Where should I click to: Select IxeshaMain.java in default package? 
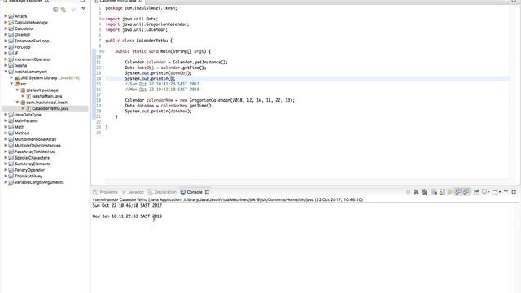coord(47,96)
